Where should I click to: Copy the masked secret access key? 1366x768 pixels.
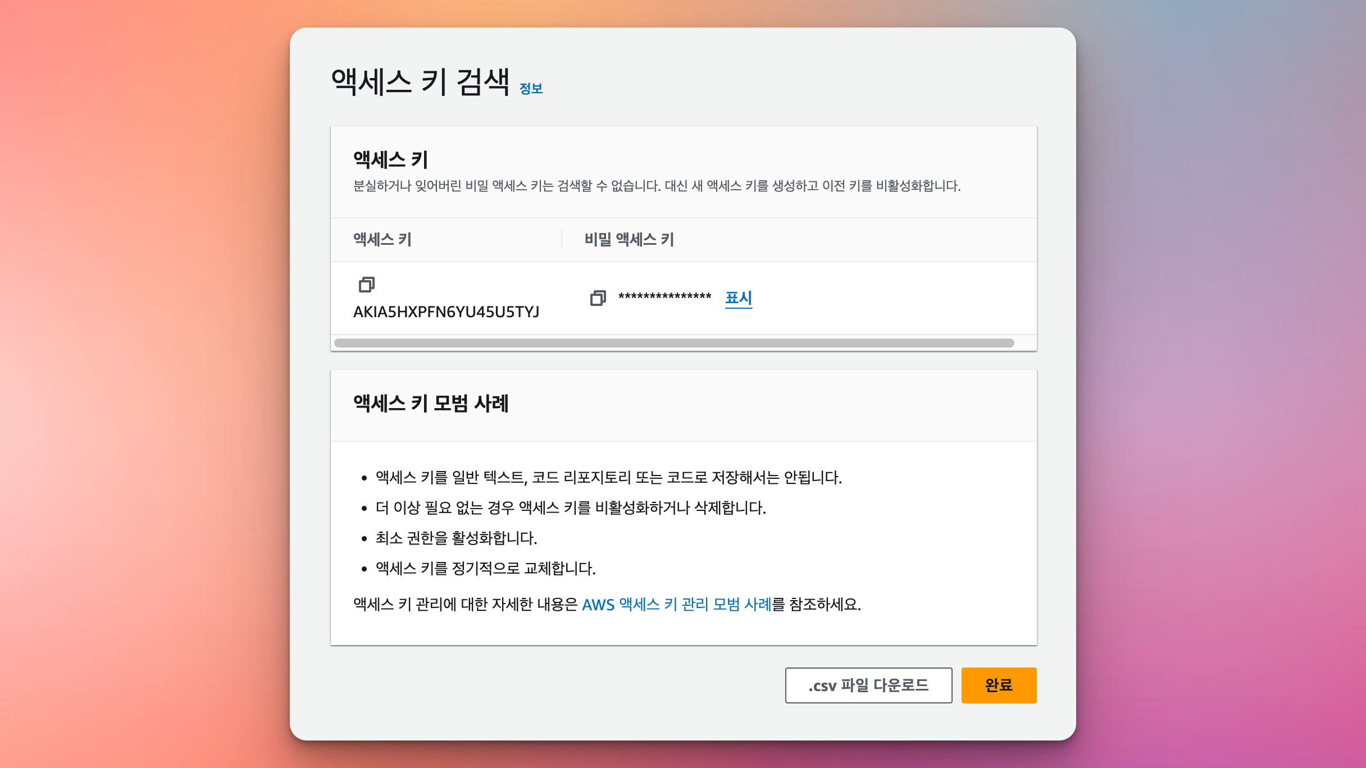coord(598,298)
